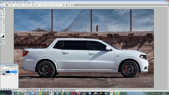Click the layer mask thumbnail of Layer 1
The image size is (169, 95).
(8, 72)
